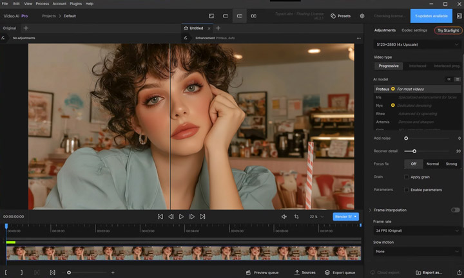This screenshot has height=278, width=464.
Task: Open the Slow motion dropdown
Action: 417,252
